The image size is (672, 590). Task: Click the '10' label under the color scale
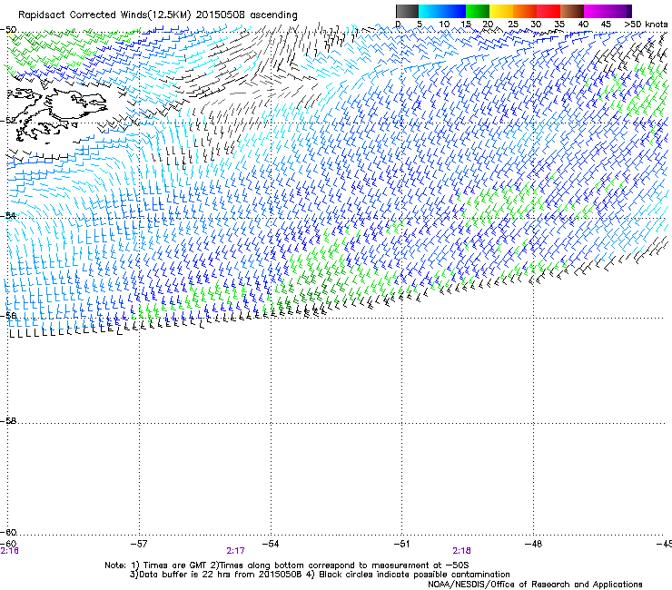coord(444,24)
